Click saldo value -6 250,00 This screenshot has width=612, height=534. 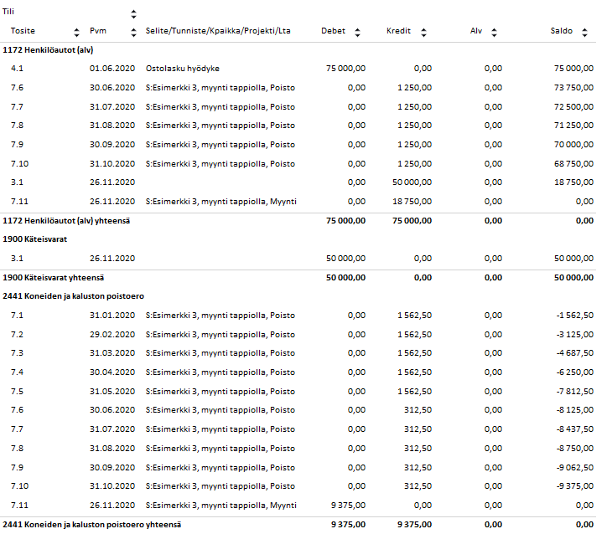pyautogui.click(x=575, y=372)
